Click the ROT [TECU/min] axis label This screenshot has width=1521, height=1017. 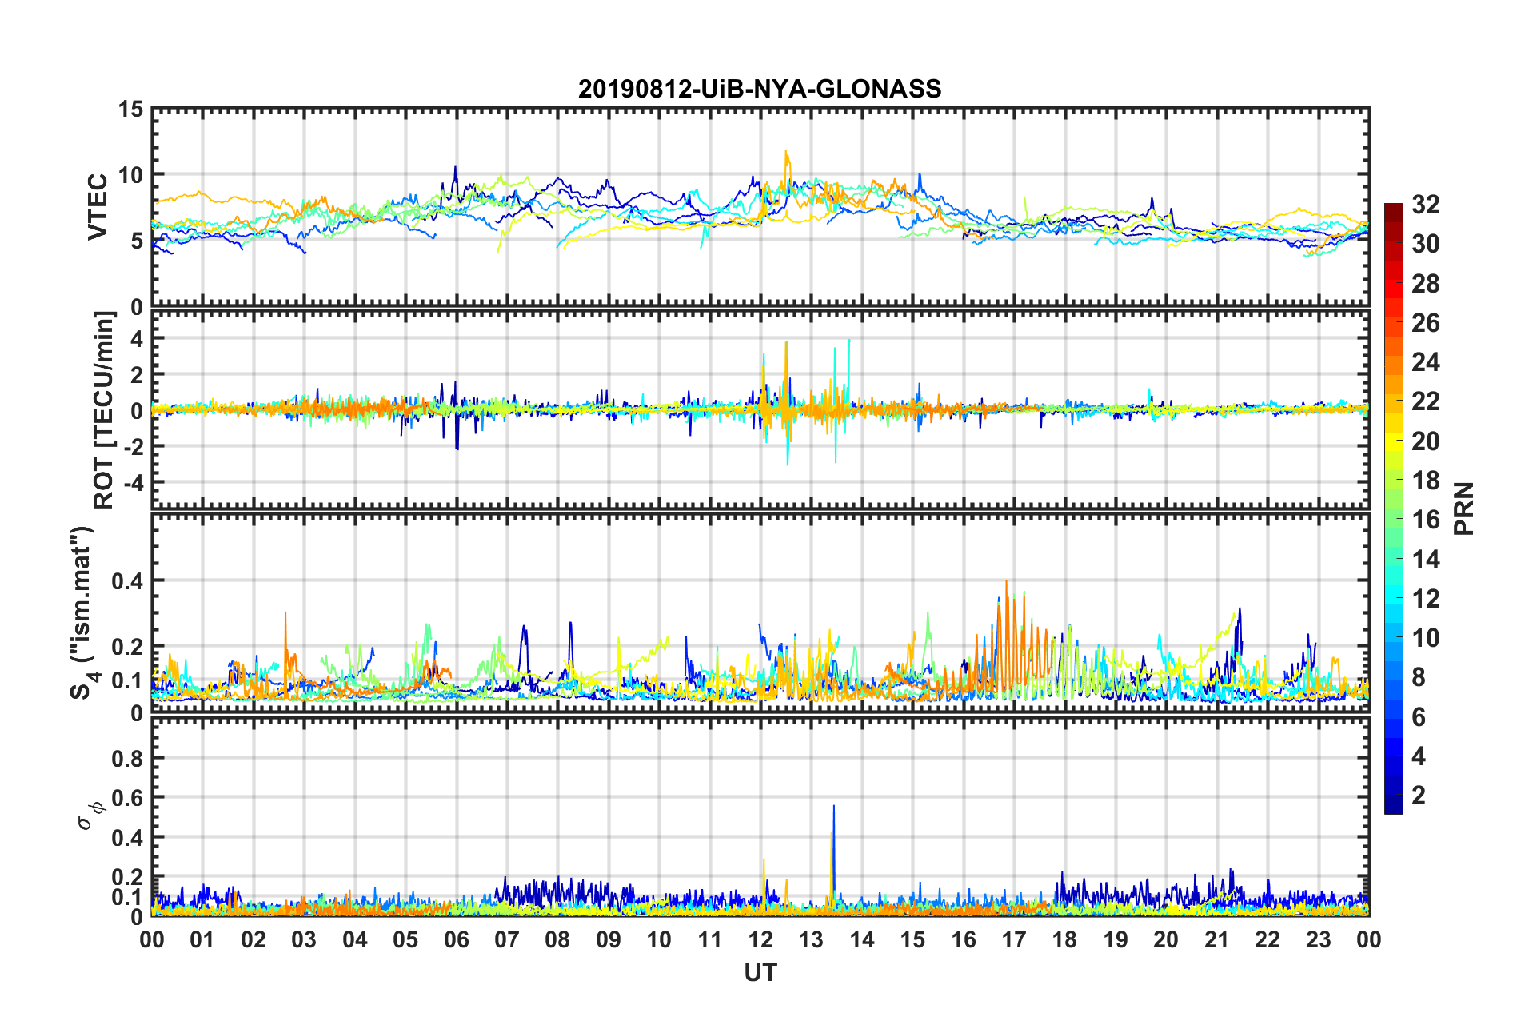pyautogui.click(x=104, y=410)
